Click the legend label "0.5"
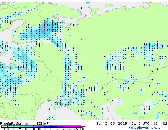 9,129
